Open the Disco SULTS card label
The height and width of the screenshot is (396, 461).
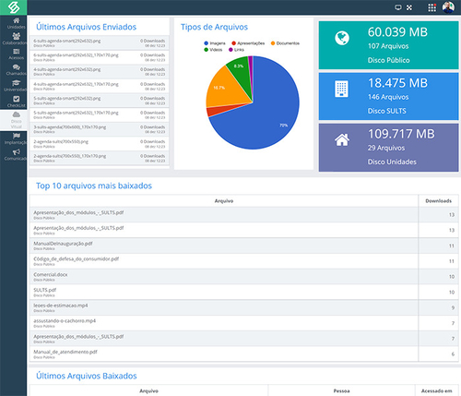point(387,111)
